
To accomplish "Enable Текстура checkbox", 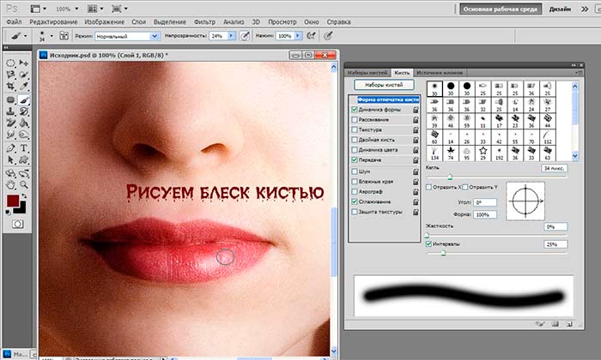I will [355, 129].
